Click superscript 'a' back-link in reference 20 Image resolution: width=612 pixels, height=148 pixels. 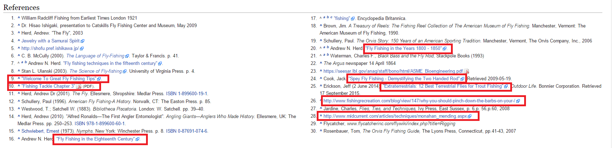[x=324, y=47]
